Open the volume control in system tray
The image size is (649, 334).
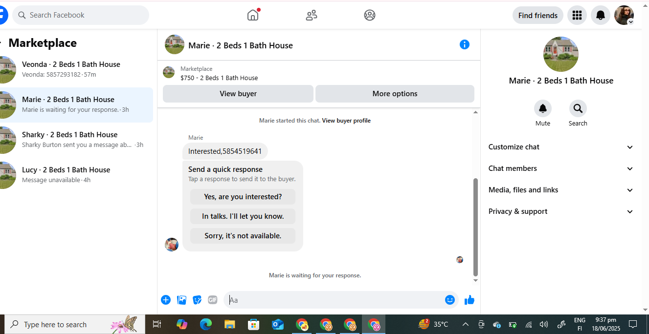543,324
